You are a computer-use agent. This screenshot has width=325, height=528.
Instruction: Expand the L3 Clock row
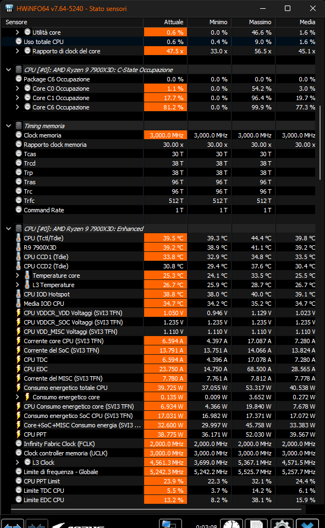pyautogui.click(x=18, y=463)
